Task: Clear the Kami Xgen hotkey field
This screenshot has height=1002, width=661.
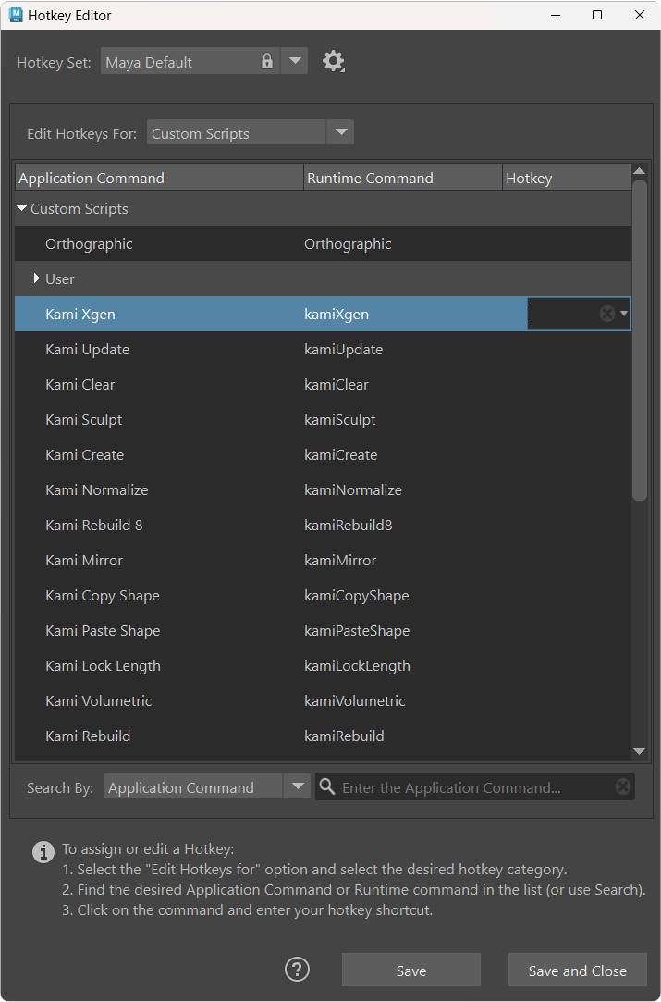Action: [606, 313]
